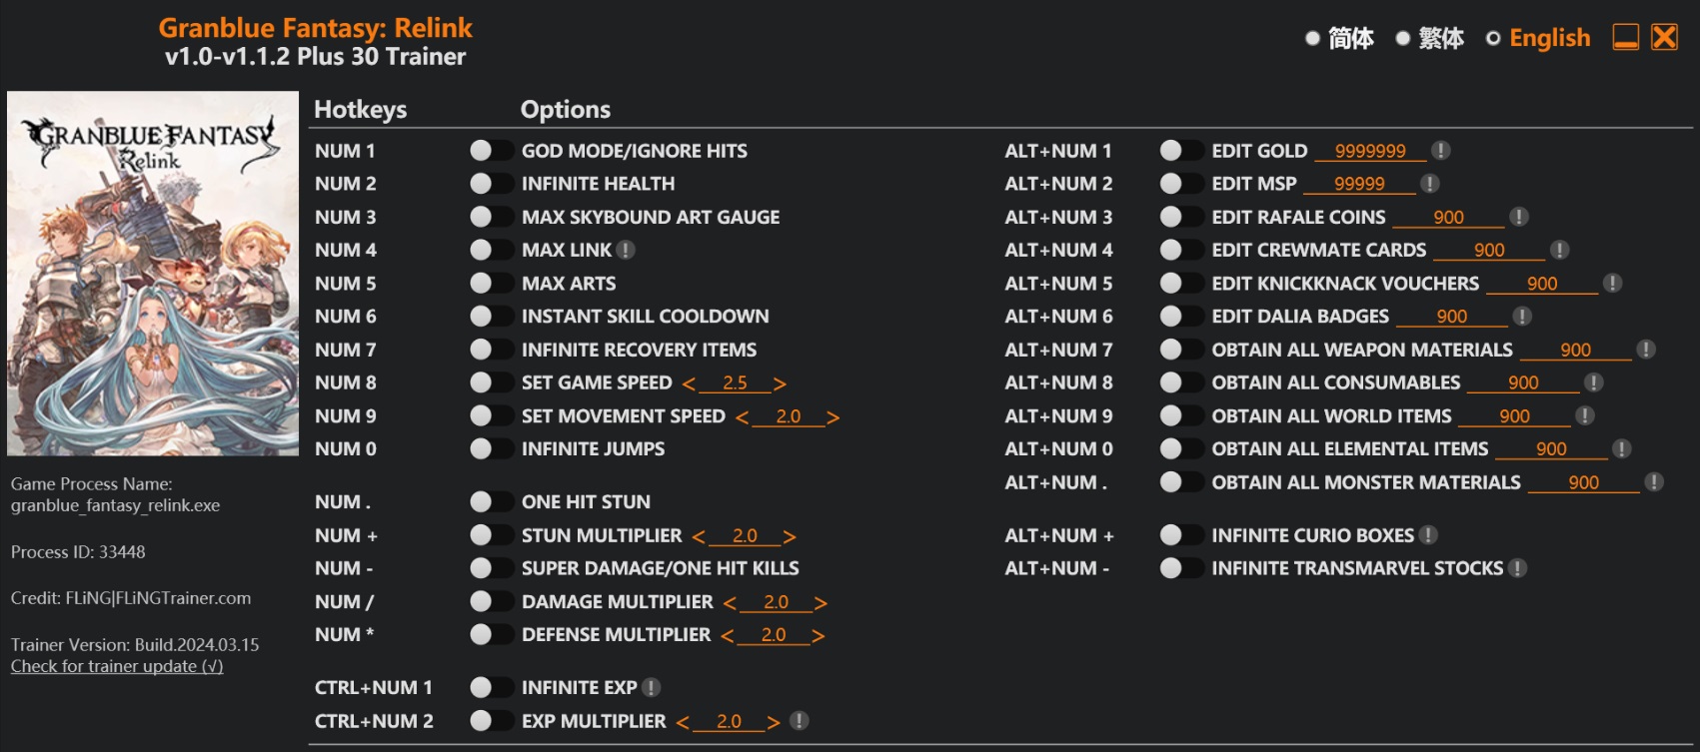Screen dimensions: 1700x752
Task: Click the info icon beside EXP MULTIPLIER
Action: pyautogui.click(x=799, y=721)
